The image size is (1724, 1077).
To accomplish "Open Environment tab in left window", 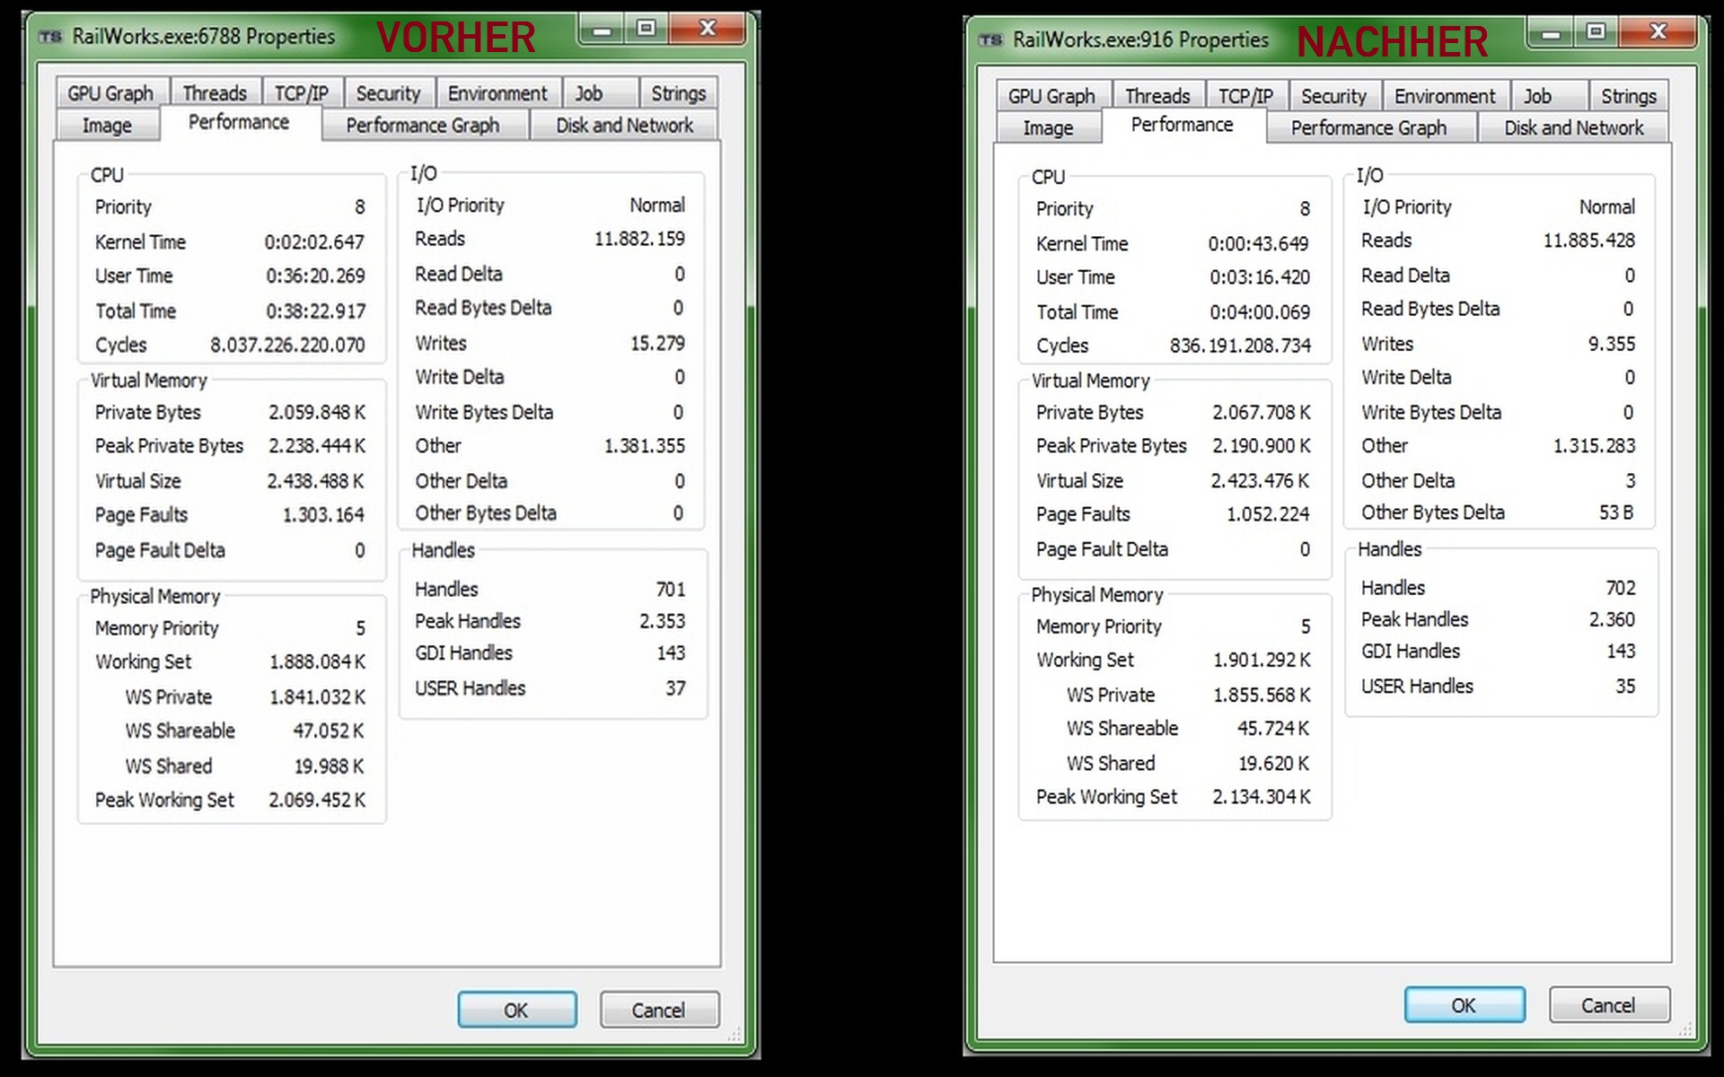I will click(497, 93).
